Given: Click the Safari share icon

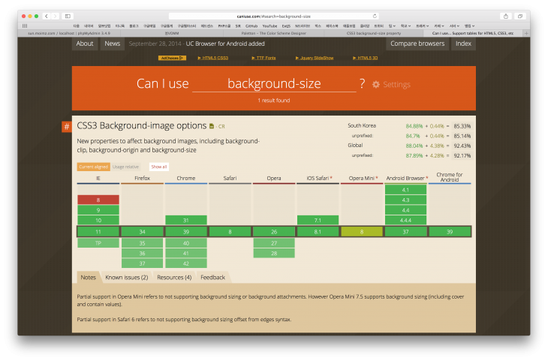Looking at the screenshot, I should point(505,16).
